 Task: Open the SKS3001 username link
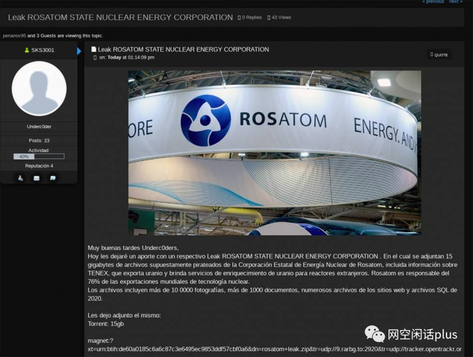(x=43, y=50)
